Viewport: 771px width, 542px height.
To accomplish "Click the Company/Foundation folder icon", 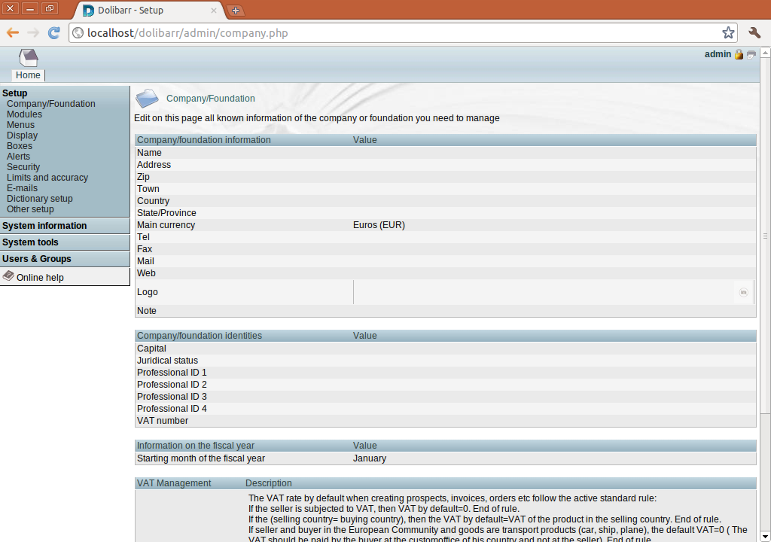I will coord(147,99).
